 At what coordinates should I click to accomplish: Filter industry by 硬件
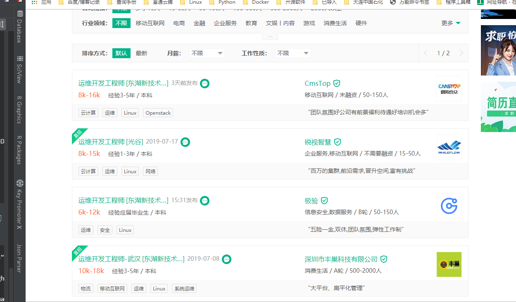[361, 23]
